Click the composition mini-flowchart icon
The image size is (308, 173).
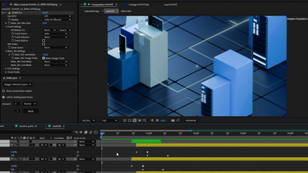[75, 132]
